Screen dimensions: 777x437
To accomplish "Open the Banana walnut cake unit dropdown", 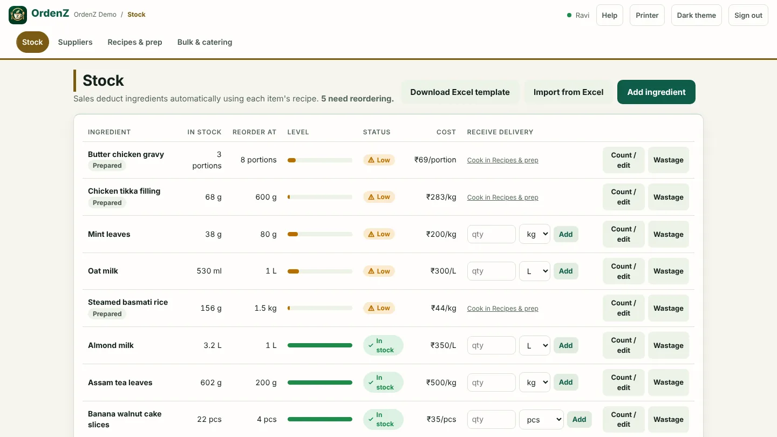I will [x=541, y=420].
